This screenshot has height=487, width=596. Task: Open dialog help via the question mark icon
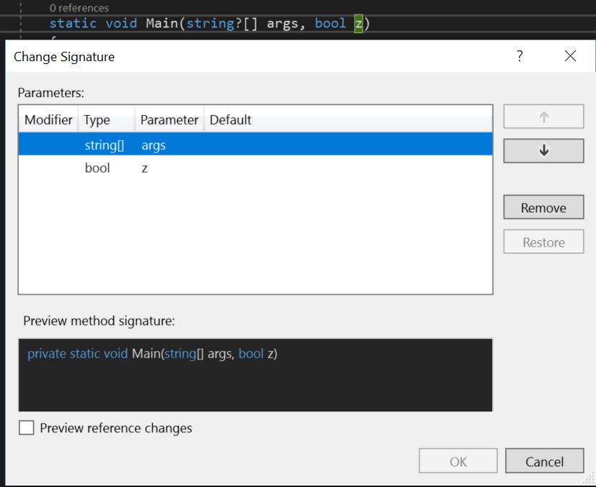pyautogui.click(x=519, y=55)
